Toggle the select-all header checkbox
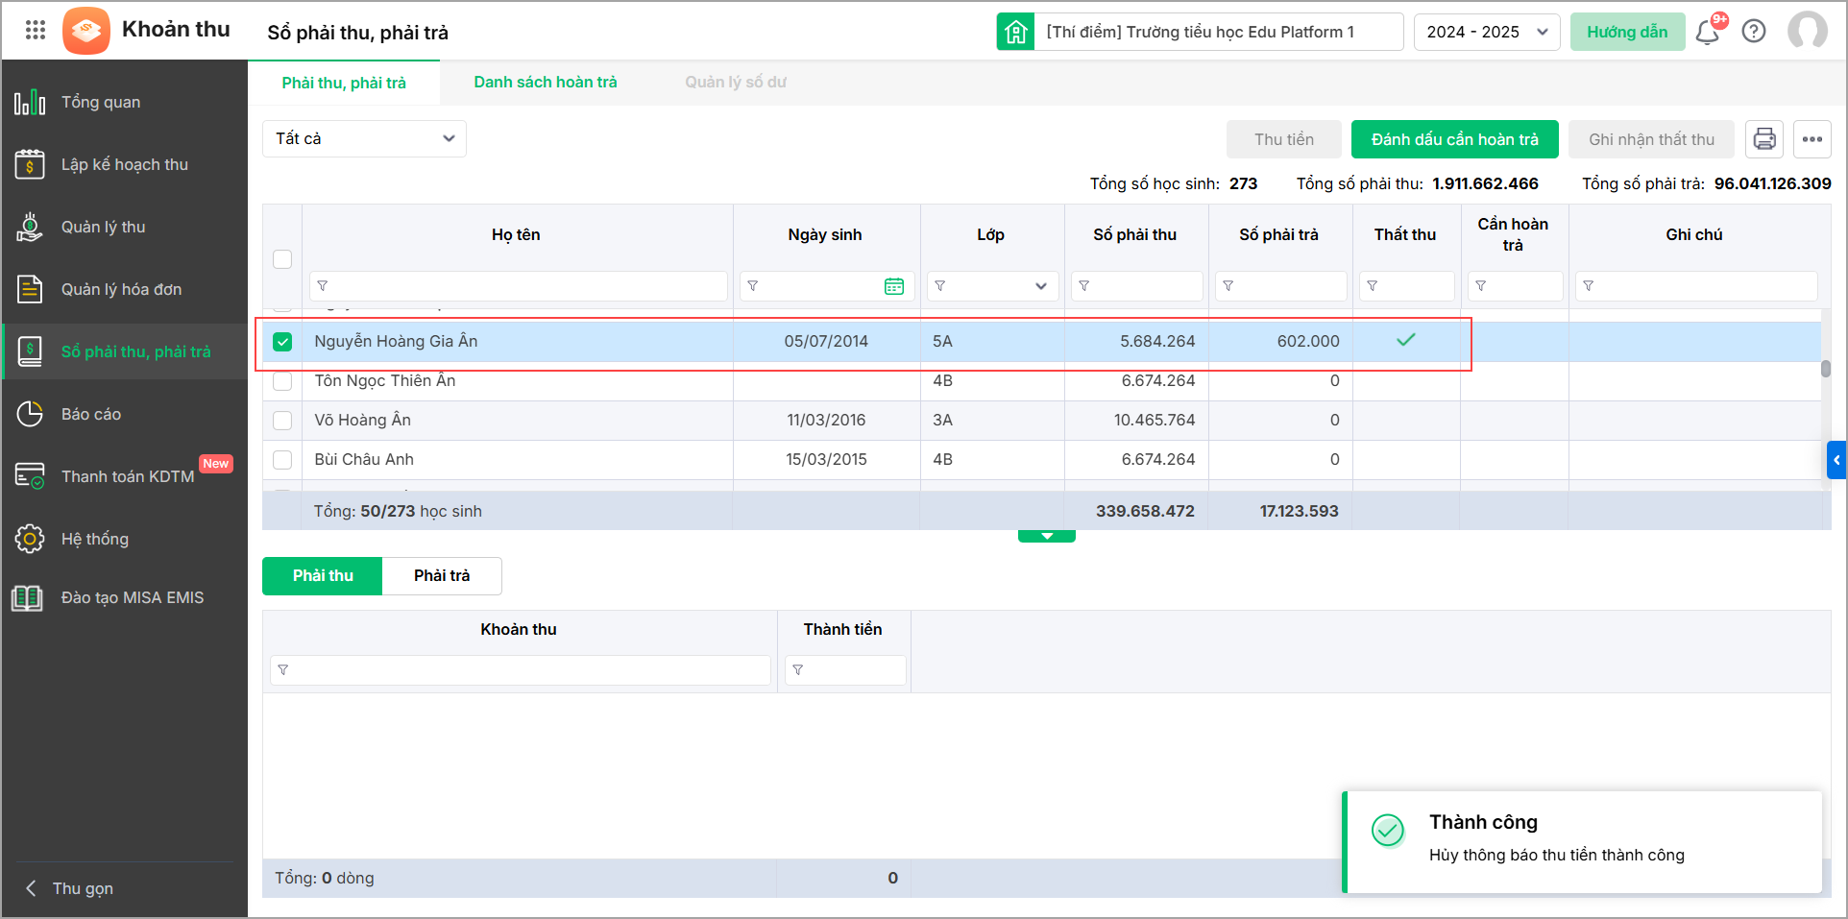This screenshot has height=919, width=1848. (x=282, y=259)
